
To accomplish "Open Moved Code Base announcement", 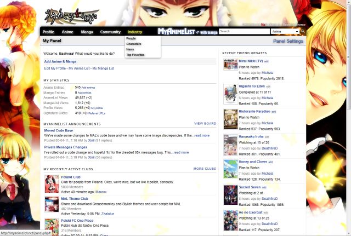I will 59,130.
